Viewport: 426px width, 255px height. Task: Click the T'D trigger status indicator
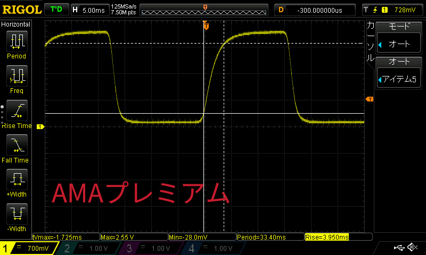(56, 10)
